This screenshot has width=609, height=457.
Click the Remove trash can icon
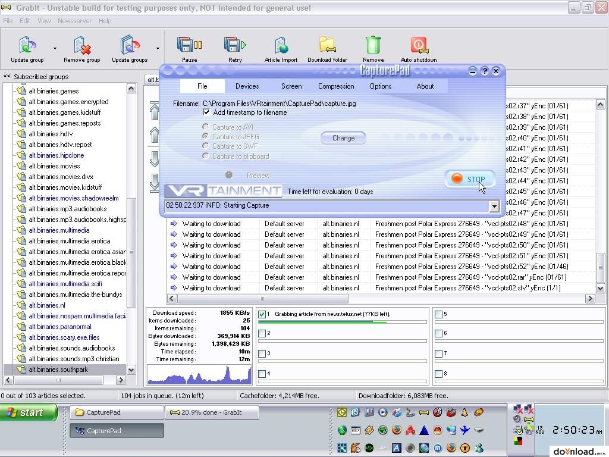click(373, 45)
